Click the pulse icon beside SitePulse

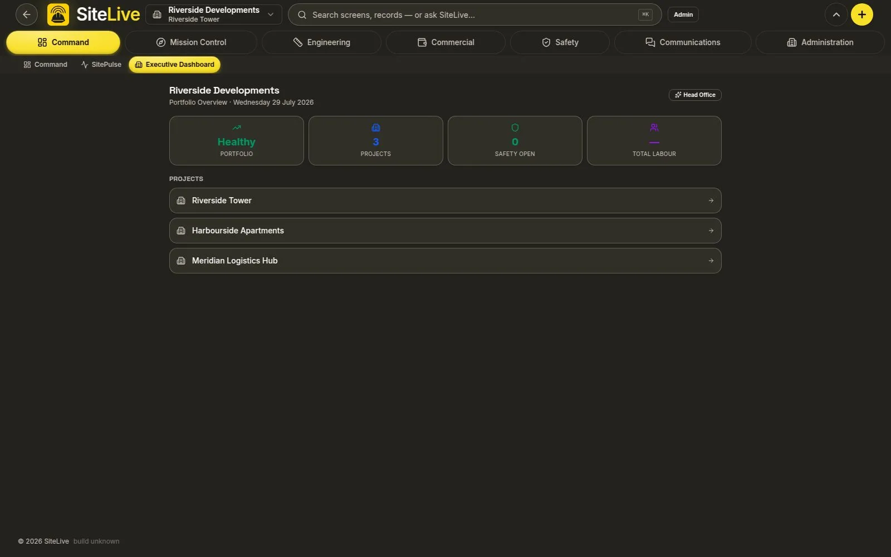[x=85, y=65]
